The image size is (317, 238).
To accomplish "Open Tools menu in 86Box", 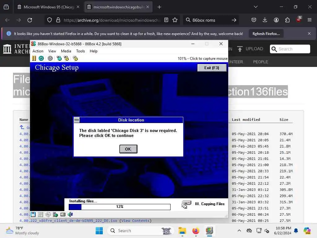I will coord(80,51).
